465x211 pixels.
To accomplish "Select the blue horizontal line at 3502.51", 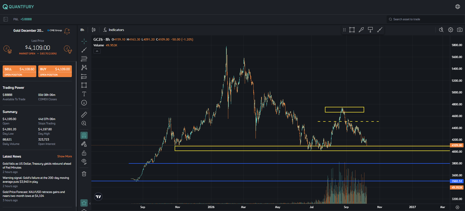I will (271, 181).
